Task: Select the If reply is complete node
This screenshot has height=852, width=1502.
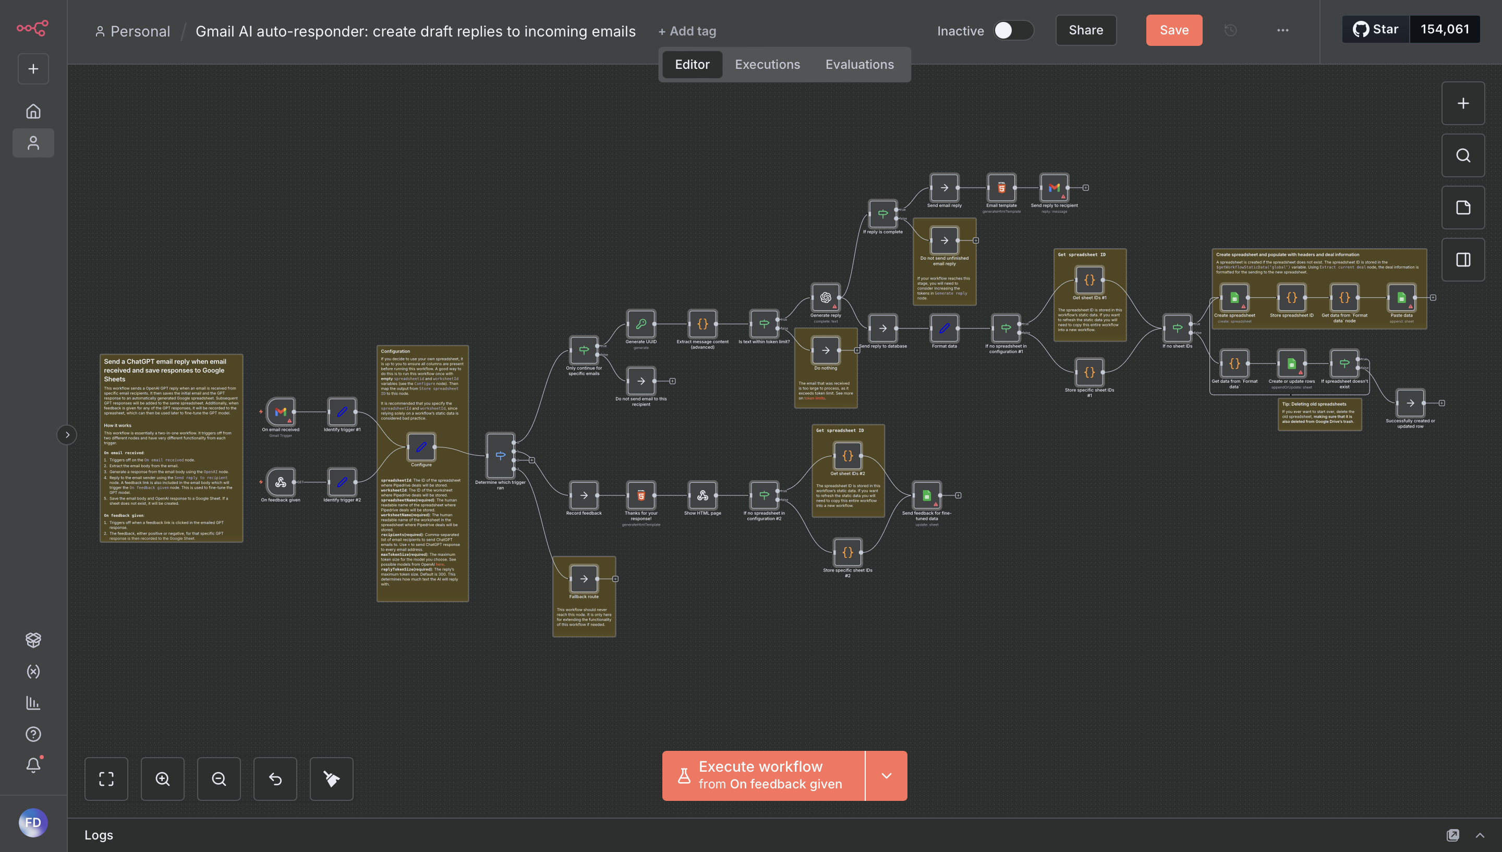Action: (x=883, y=214)
